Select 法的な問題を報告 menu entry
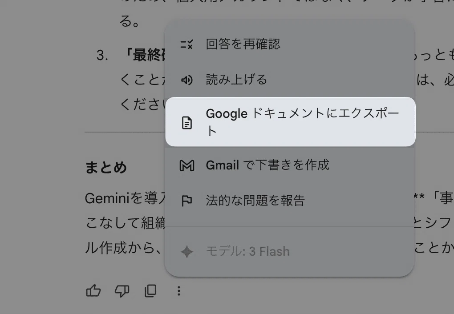454x314 pixels. tap(255, 200)
